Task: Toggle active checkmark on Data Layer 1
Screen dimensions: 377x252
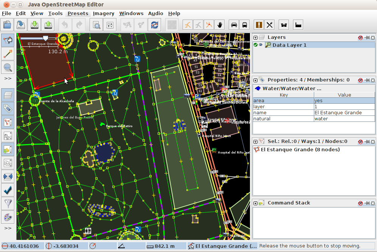Action: (256, 45)
